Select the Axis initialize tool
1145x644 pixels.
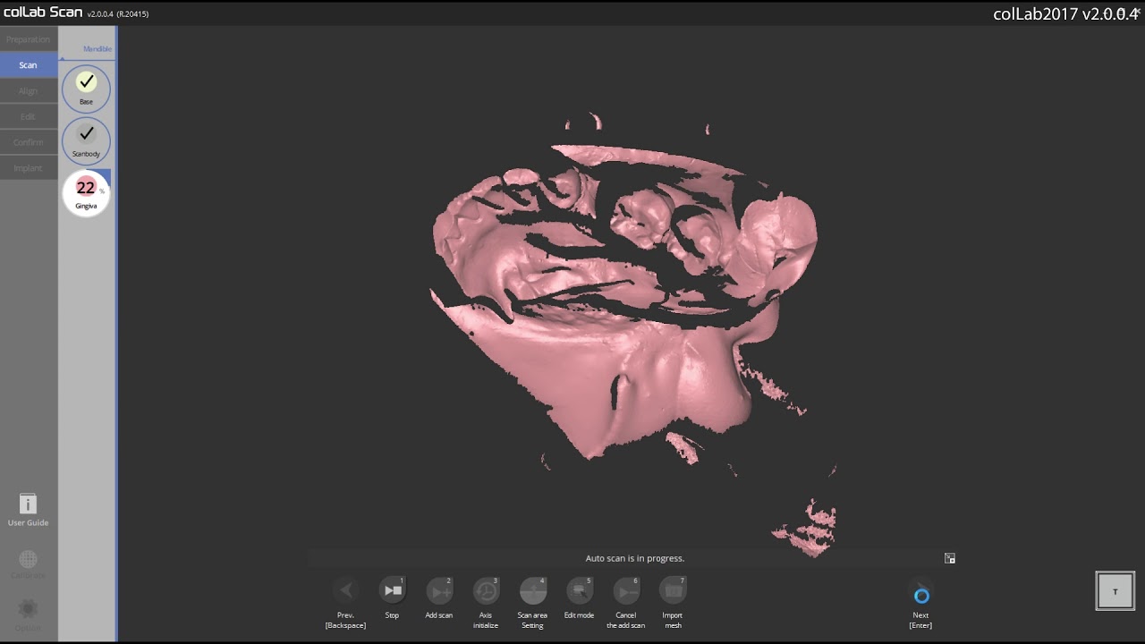[486, 590]
